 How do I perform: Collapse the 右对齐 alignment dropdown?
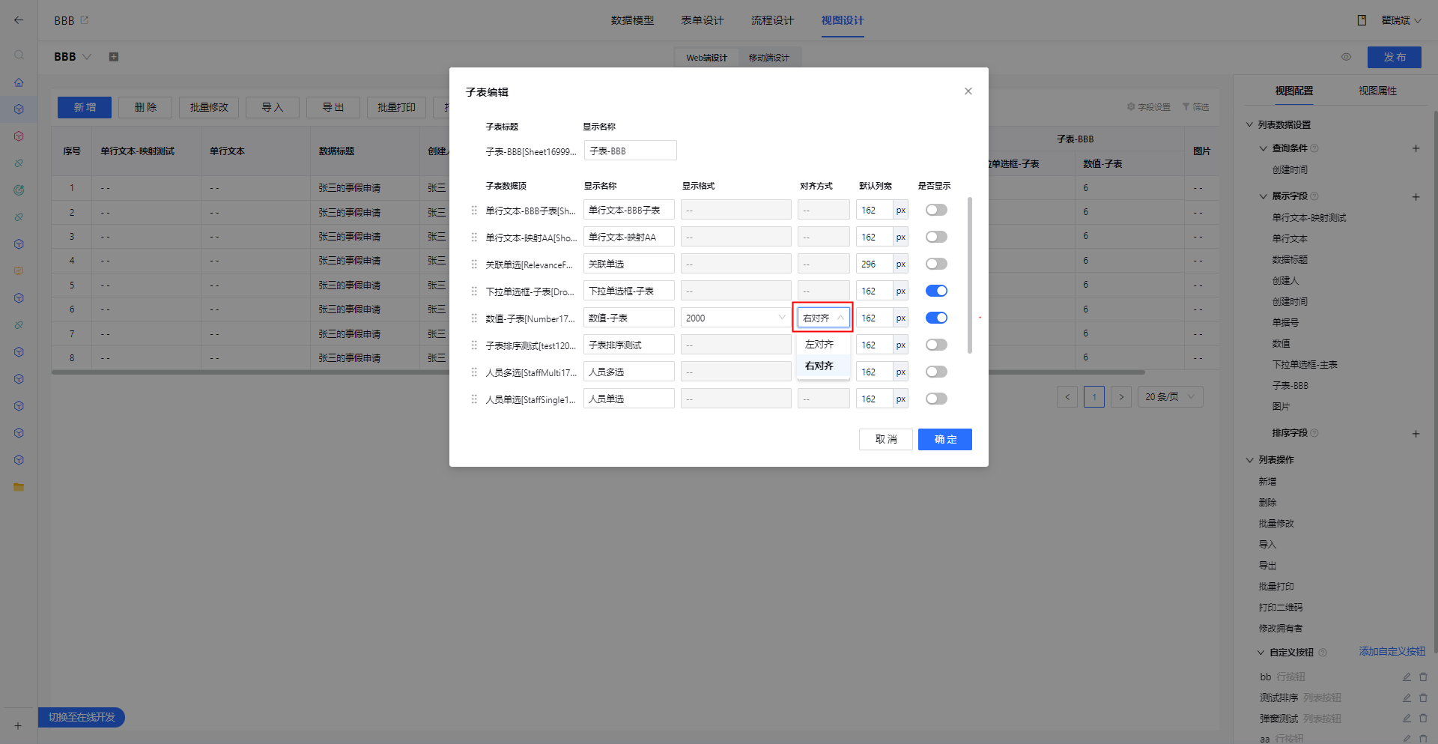point(823,318)
